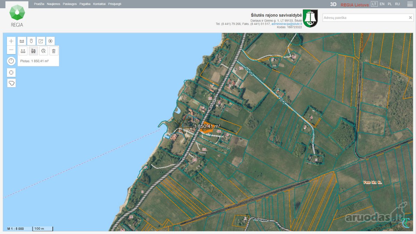
Task: Zoom in the map with plus button
Action: pyautogui.click(x=11, y=41)
